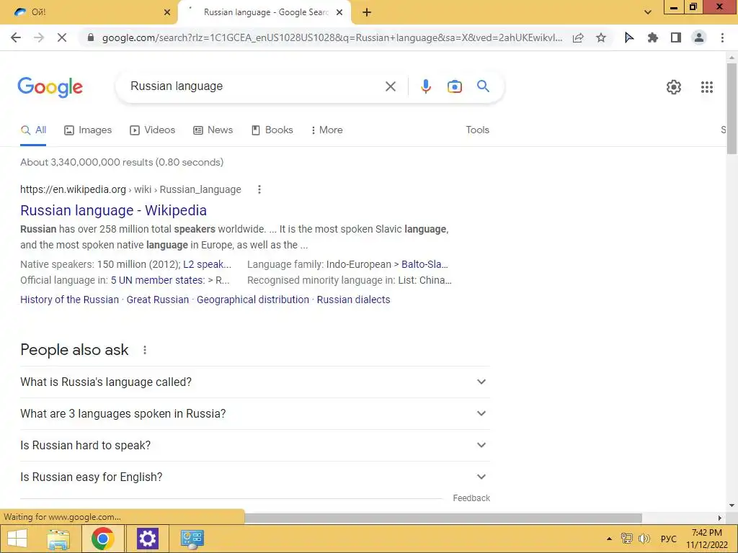Click the horizontal scrollbar thumb
The height and width of the screenshot is (553, 738).
[x=443, y=518]
